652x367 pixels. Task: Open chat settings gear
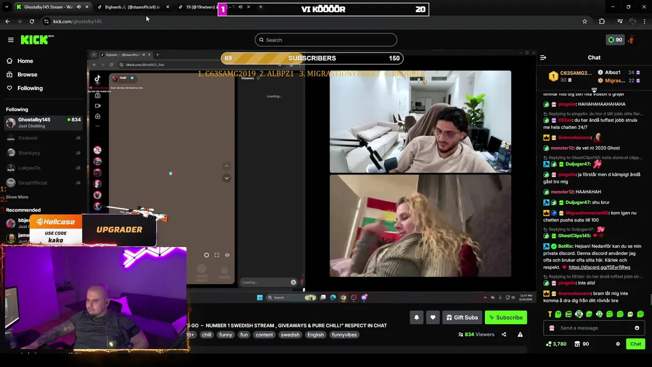(x=618, y=344)
